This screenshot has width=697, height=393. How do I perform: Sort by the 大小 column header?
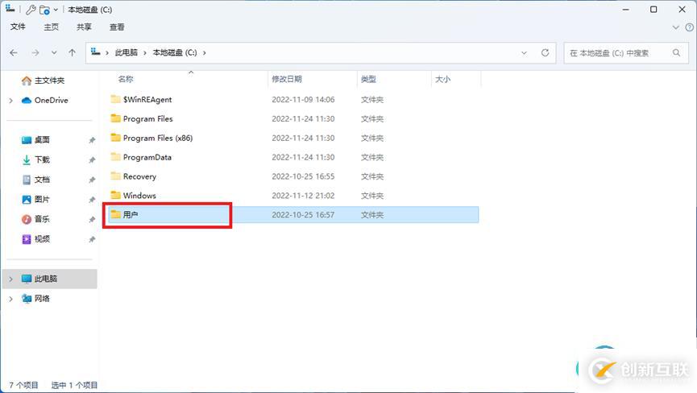[x=442, y=79]
